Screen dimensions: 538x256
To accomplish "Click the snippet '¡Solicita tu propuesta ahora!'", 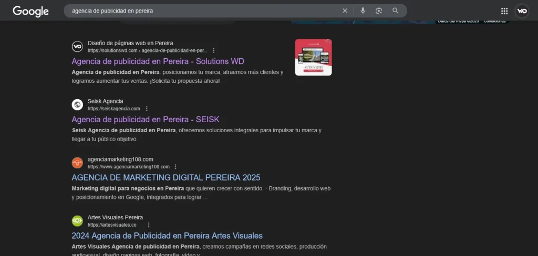I will click(x=184, y=81).
